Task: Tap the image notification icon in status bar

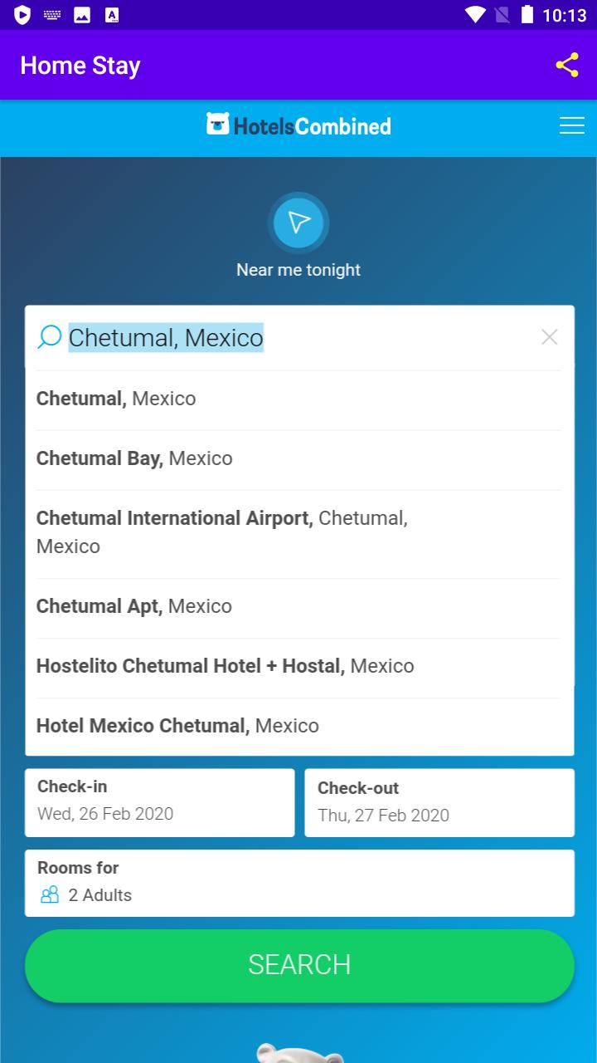Action: [82, 14]
